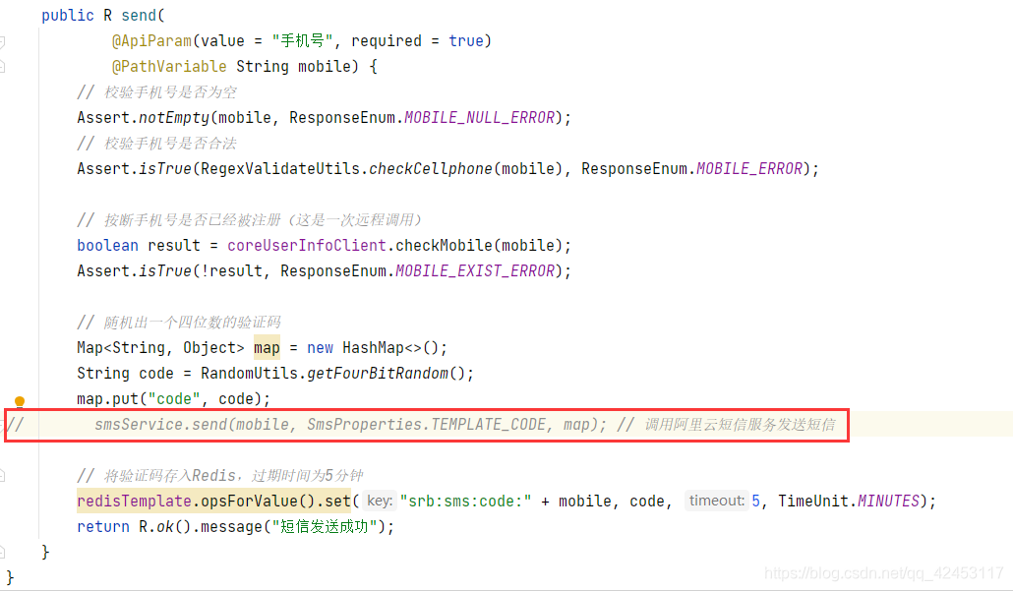The image size is (1013, 591).
Task: Click the "HashMap<>()" constructor call
Action: [390, 348]
